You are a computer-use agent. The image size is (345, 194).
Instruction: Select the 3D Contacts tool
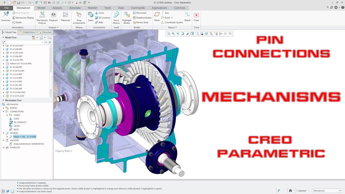(x=102, y=18)
